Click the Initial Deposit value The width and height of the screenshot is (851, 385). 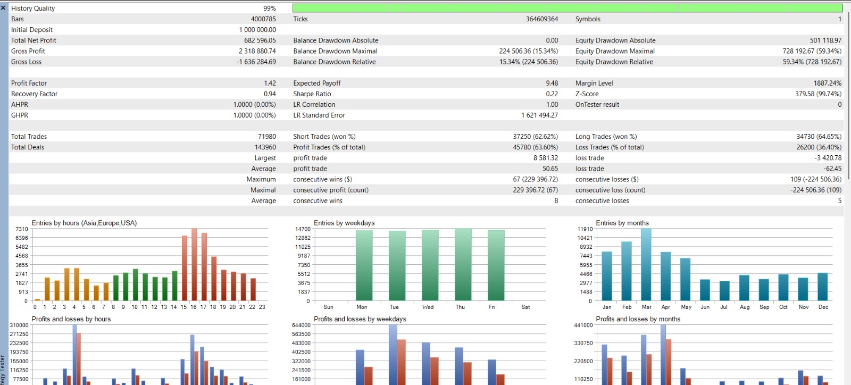(257, 30)
